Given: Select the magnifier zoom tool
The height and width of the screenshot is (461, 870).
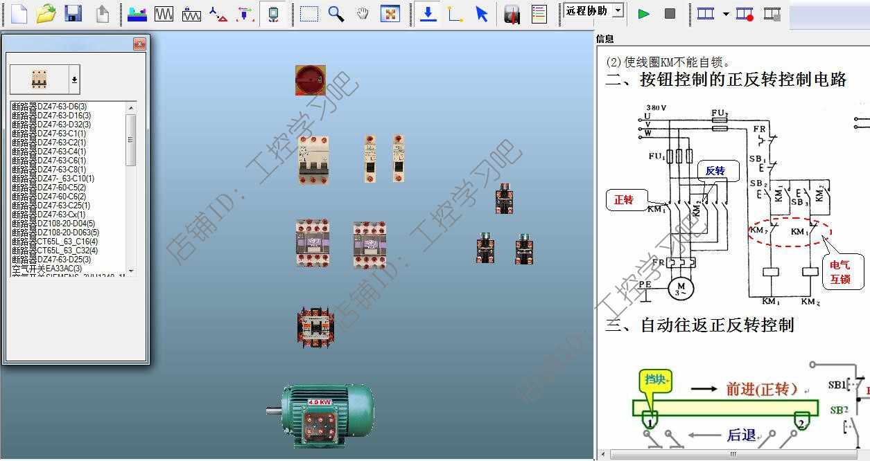Looking at the screenshot, I should (336, 13).
